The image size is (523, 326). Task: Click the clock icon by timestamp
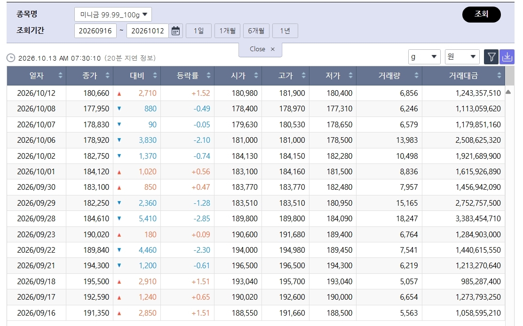tap(11, 58)
